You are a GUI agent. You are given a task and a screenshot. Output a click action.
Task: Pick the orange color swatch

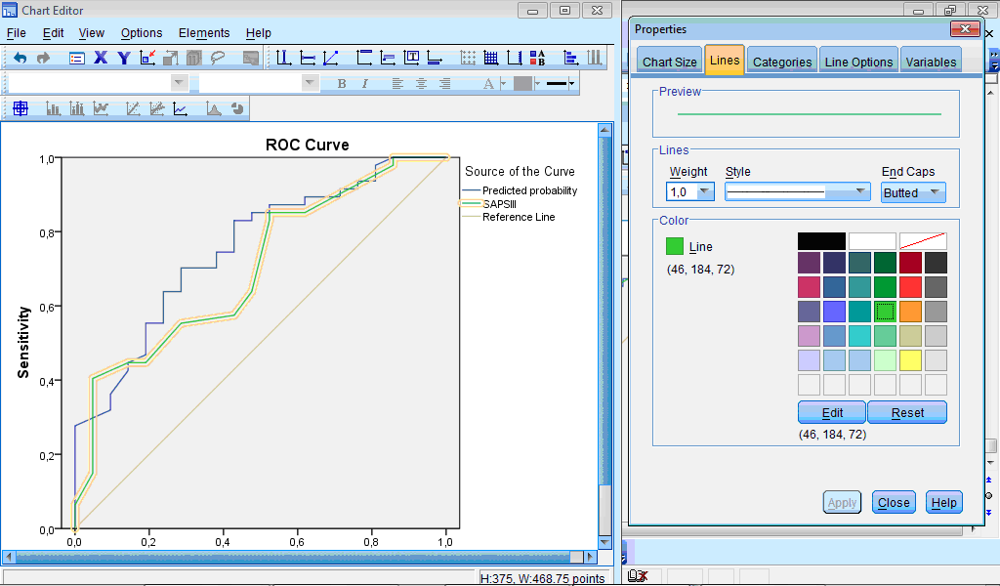pos(910,312)
